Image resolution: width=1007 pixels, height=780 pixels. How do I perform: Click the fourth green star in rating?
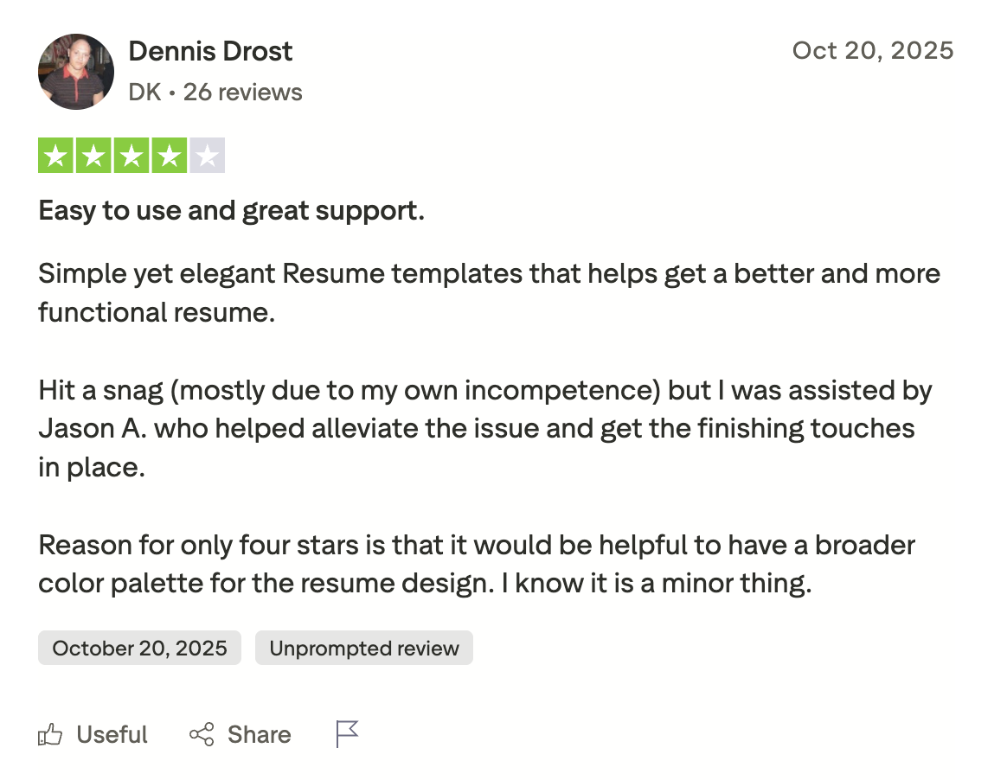coord(169,154)
